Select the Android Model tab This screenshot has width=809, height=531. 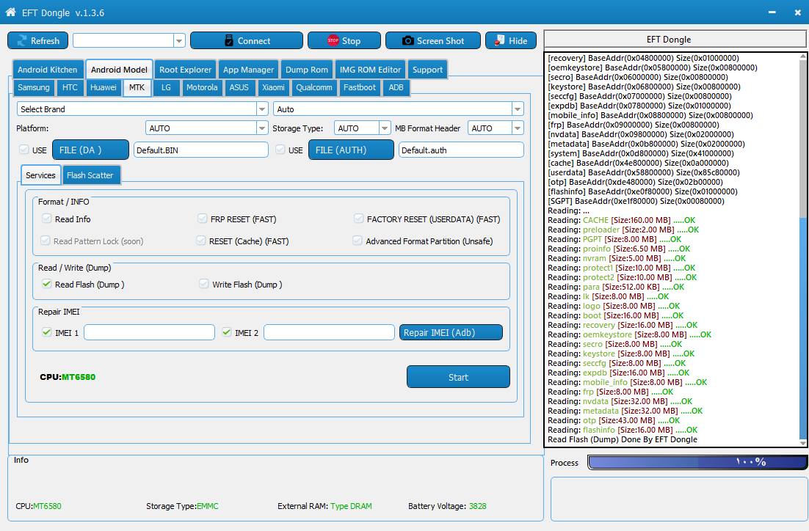point(119,70)
